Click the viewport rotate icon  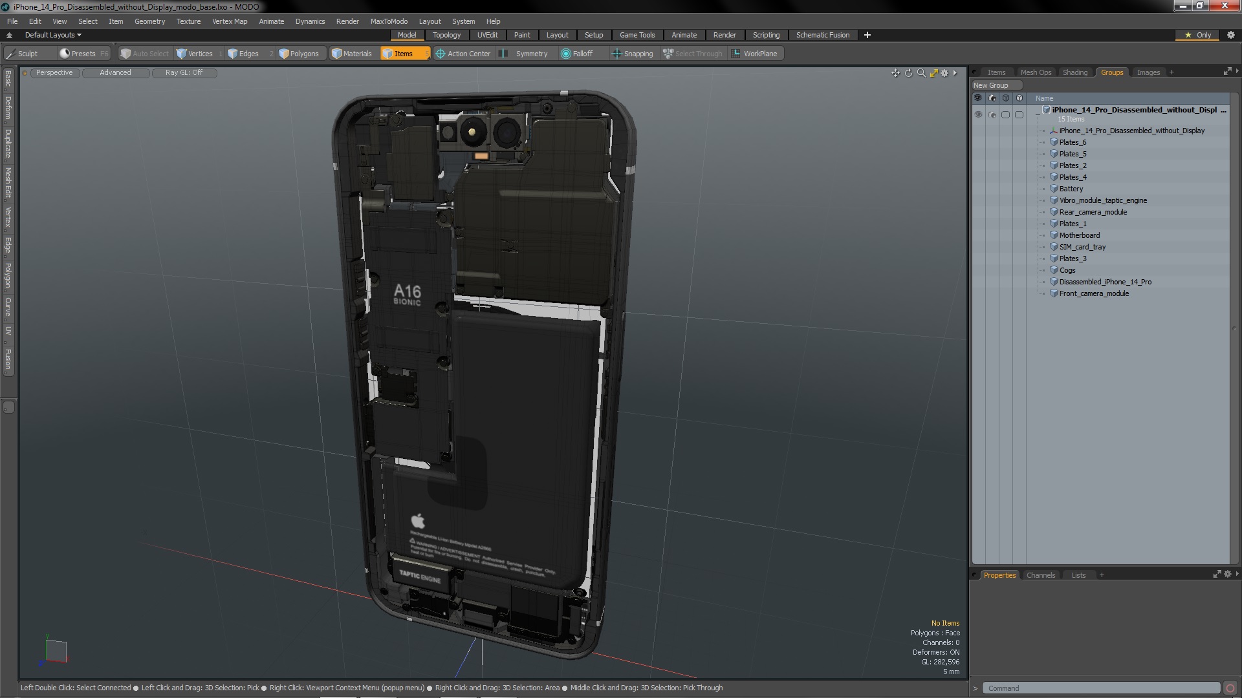tap(908, 73)
